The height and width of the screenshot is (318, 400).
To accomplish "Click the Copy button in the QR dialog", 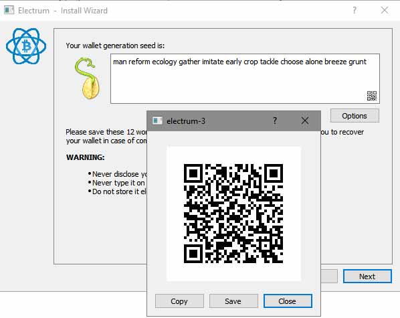I will (179, 301).
